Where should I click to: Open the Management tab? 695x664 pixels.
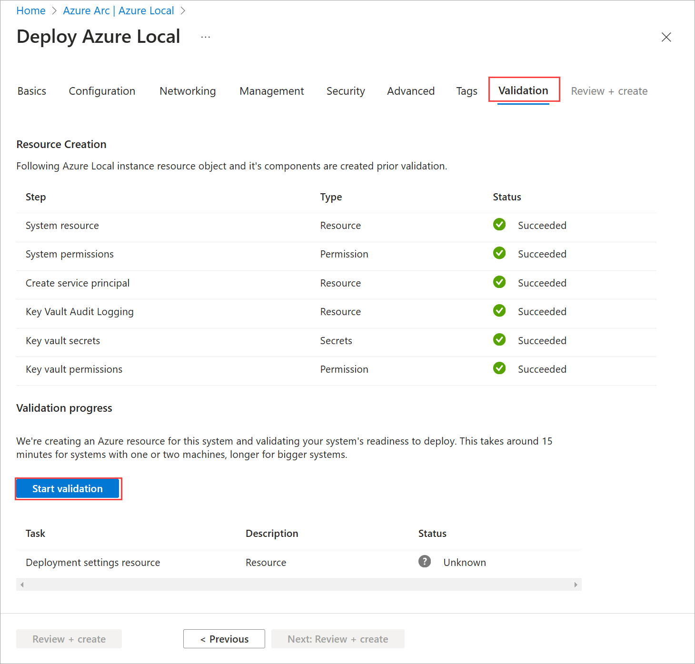click(271, 91)
